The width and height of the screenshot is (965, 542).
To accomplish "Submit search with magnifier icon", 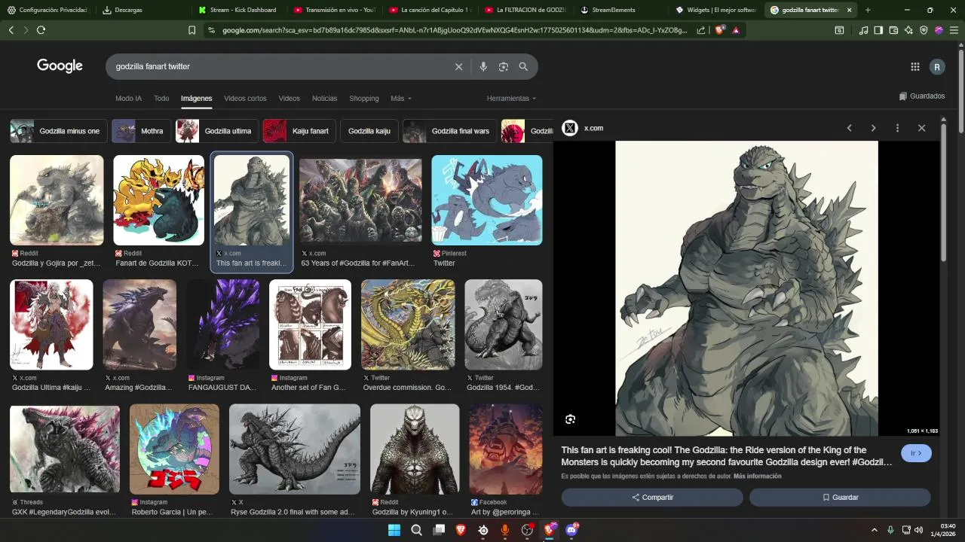I will [x=523, y=67].
